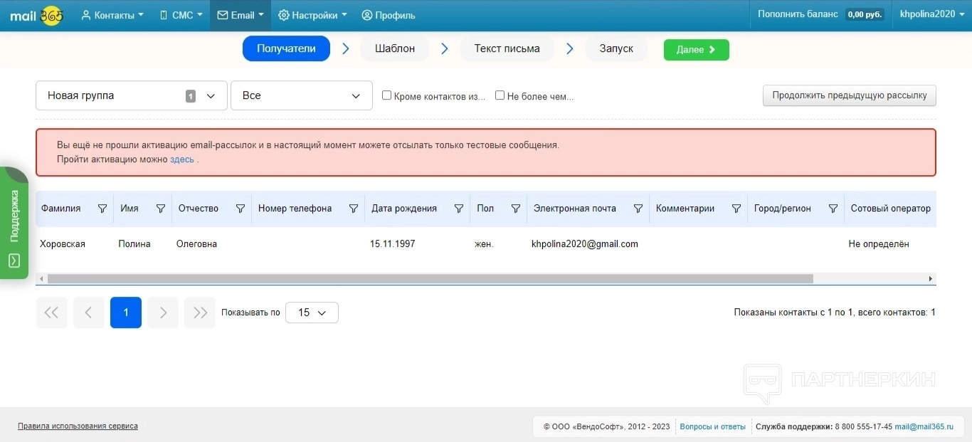Click the Хоровская surname cell
Screen dimensions: 972x442
pos(63,244)
